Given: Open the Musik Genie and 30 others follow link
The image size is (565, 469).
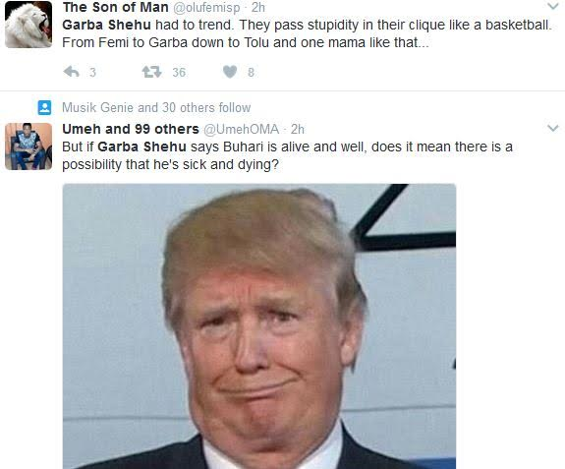Looking at the screenshot, I should click(x=156, y=107).
